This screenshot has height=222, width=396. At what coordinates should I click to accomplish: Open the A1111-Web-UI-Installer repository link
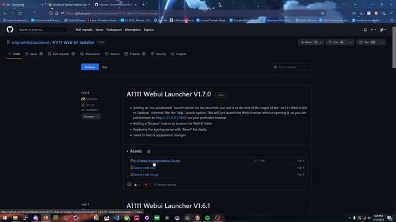click(73, 43)
